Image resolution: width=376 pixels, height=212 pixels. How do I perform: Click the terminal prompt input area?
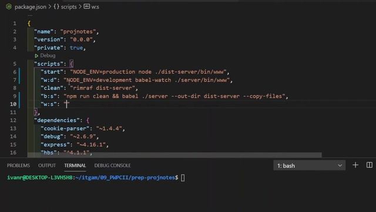[x=183, y=178]
